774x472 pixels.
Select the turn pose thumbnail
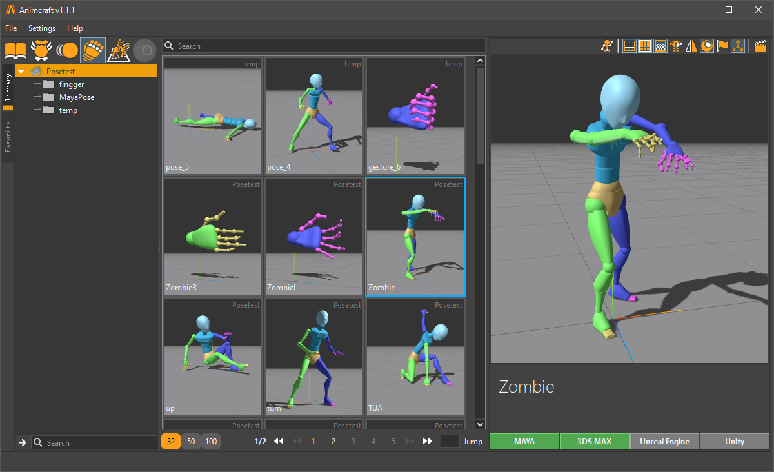[x=314, y=357]
